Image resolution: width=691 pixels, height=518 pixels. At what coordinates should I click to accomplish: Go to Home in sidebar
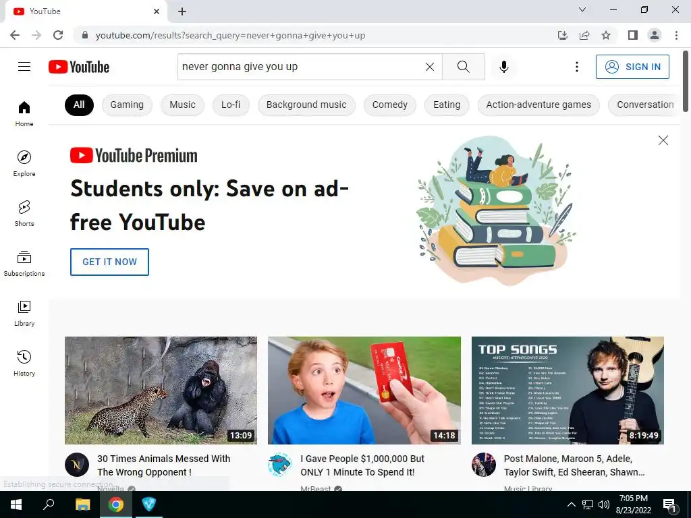tap(24, 113)
